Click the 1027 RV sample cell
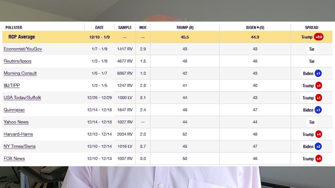This screenshot has width=335, height=188. tap(125, 122)
